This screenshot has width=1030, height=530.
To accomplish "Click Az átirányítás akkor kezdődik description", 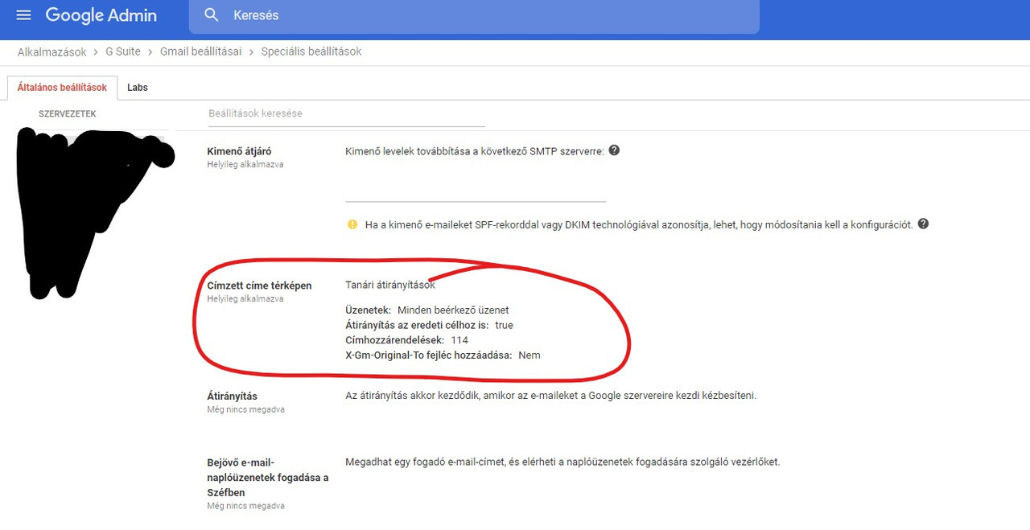I will [550, 396].
